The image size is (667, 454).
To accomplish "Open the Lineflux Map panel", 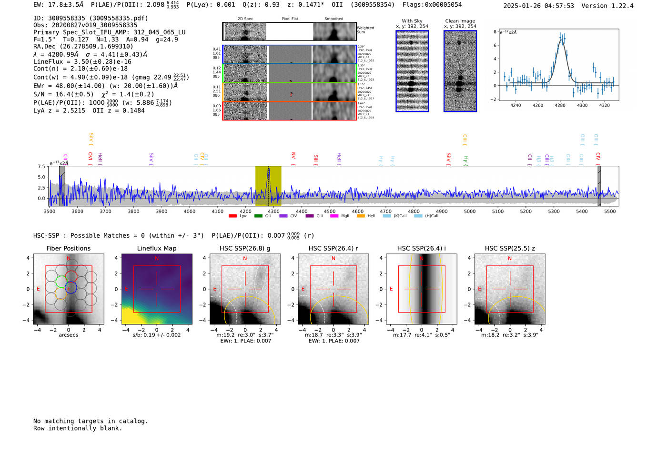I will 157,289.
